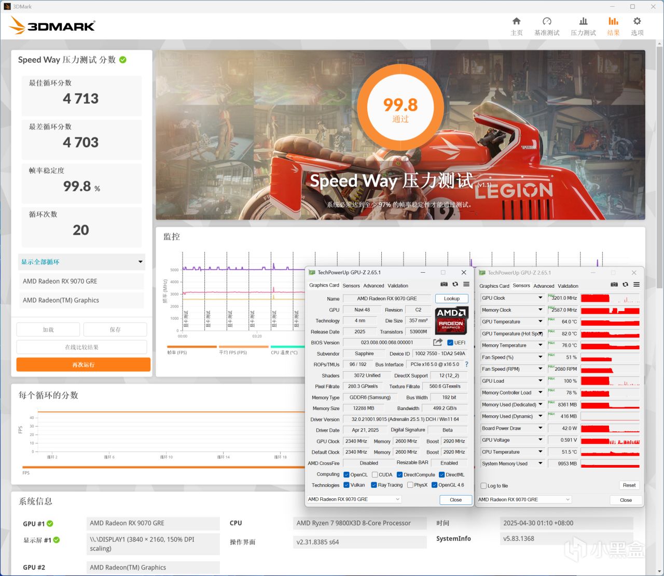Viewport: 664px width, 576px height.
Task: Toggle the DirectCompute checkbox
Action: pos(400,475)
